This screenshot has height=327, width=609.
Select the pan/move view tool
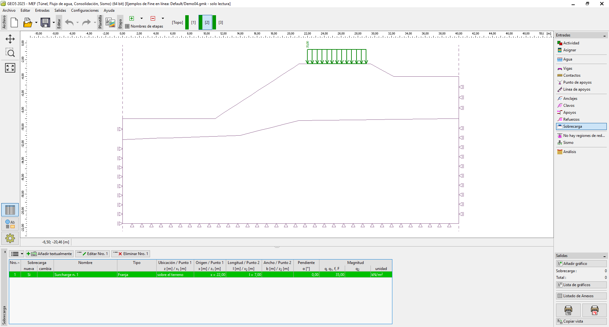pyautogui.click(x=10, y=39)
